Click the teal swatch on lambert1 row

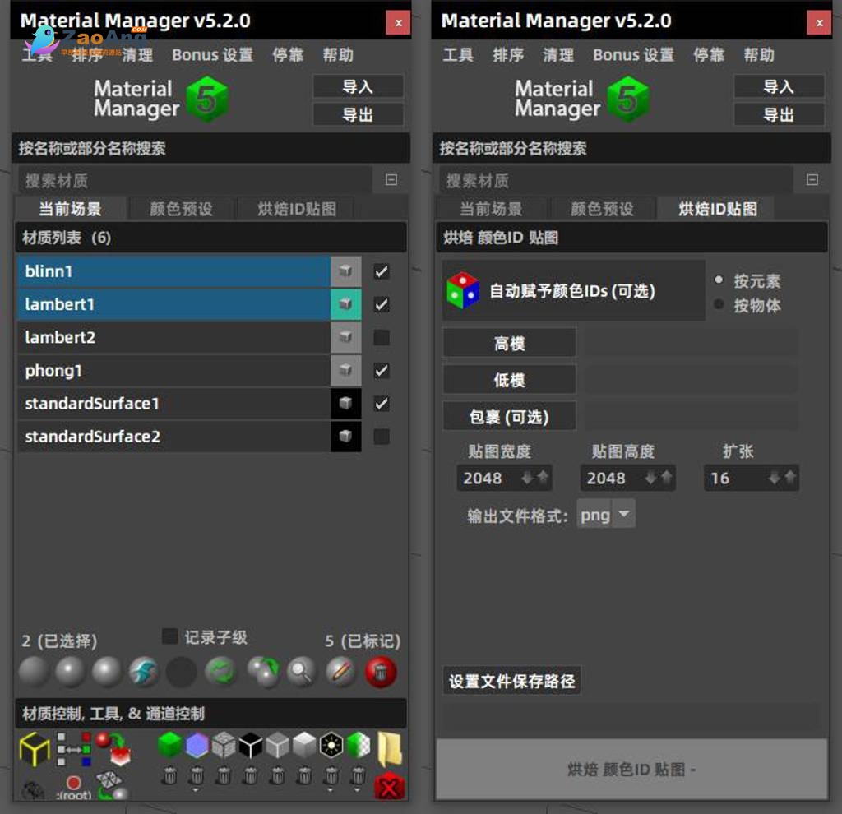click(x=345, y=304)
